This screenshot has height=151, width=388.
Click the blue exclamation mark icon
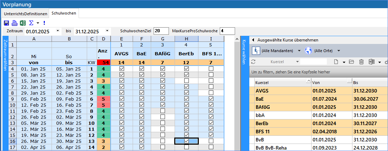click(44, 23)
